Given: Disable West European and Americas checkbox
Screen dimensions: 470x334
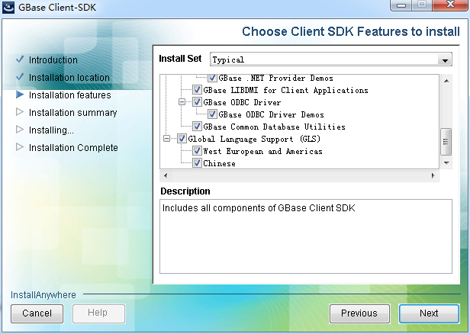Looking at the screenshot, I should coord(197,152).
